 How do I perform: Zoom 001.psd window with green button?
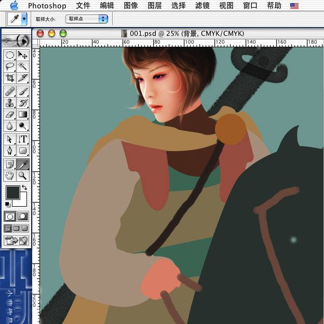pyautogui.click(x=63, y=33)
